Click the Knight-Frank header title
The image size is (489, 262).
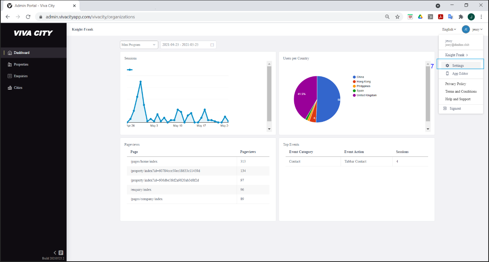tap(83, 29)
